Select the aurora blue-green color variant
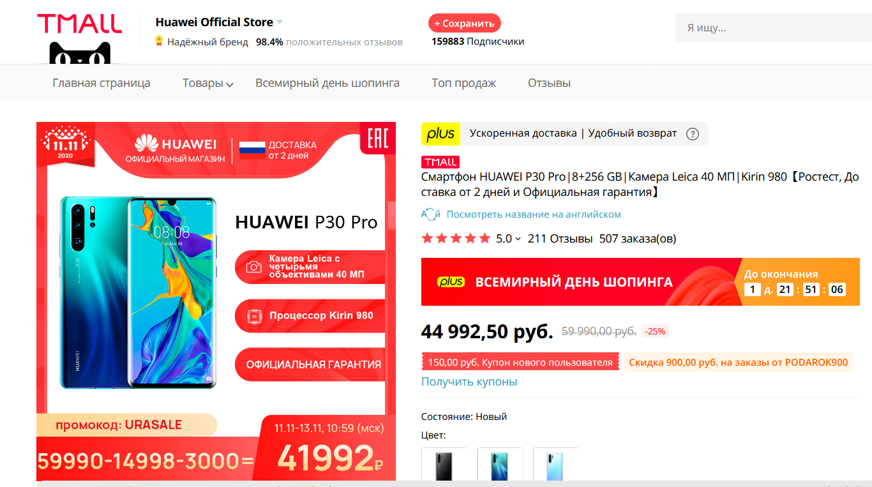This screenshot has height=487, width=872. [x=500, y=465]
